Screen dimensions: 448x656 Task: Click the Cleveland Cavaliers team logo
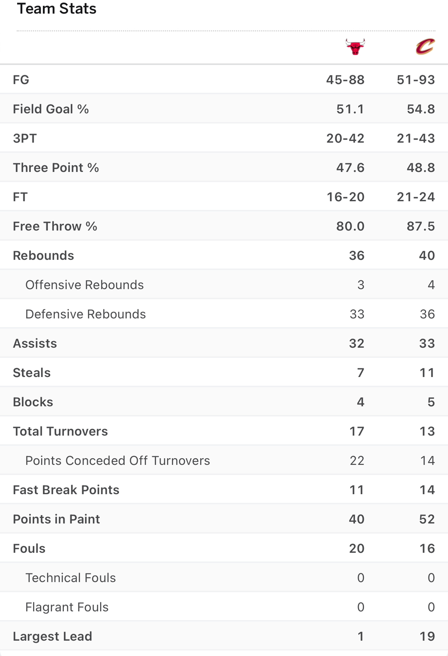point(425,46)
